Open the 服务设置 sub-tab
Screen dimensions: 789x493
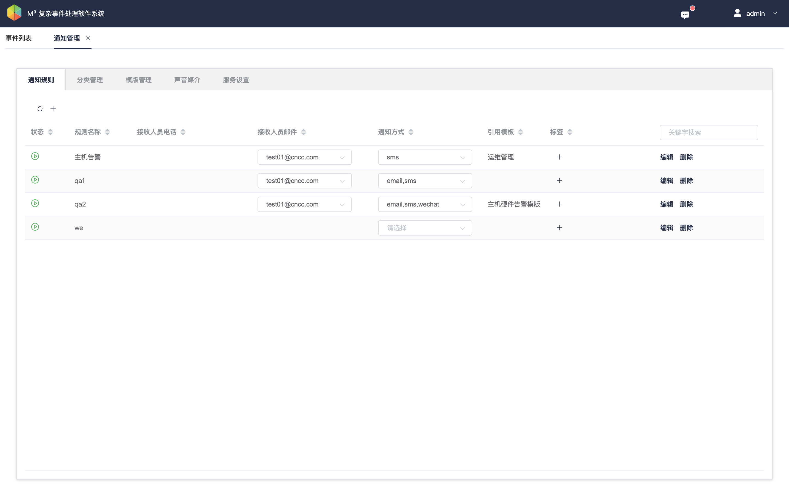pyautogui.click(x=236, y=80)
